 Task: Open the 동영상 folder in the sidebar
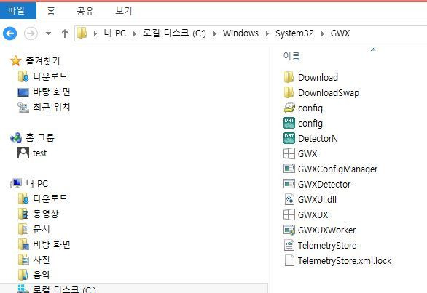click(x=46, y=214)
